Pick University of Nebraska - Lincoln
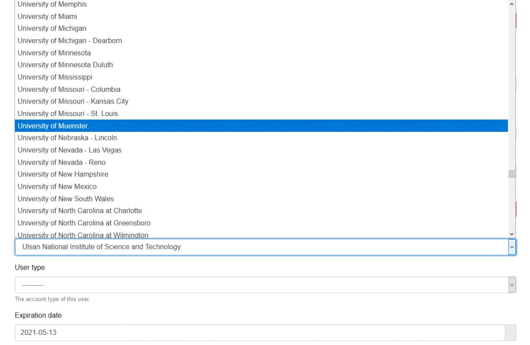Image resolution: width=530 pixels, height=345 pixels. tap(261, 138)
